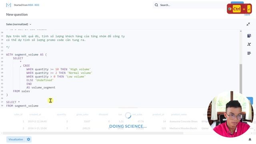Open the Metabase home logo
Viewport: 256px width, 144px height.
pos(8,5)
